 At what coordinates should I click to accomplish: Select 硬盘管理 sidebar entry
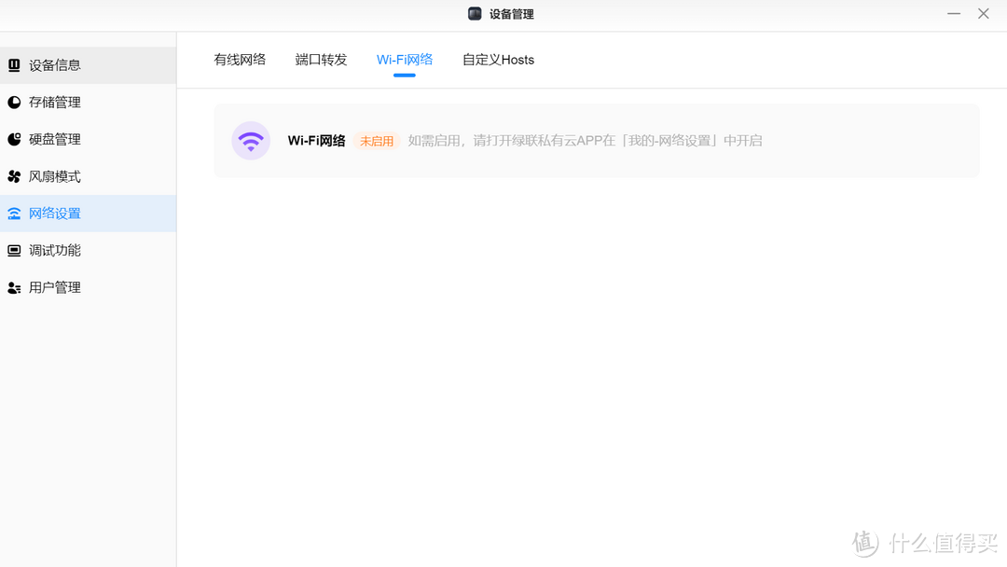(x=88, y=139)
